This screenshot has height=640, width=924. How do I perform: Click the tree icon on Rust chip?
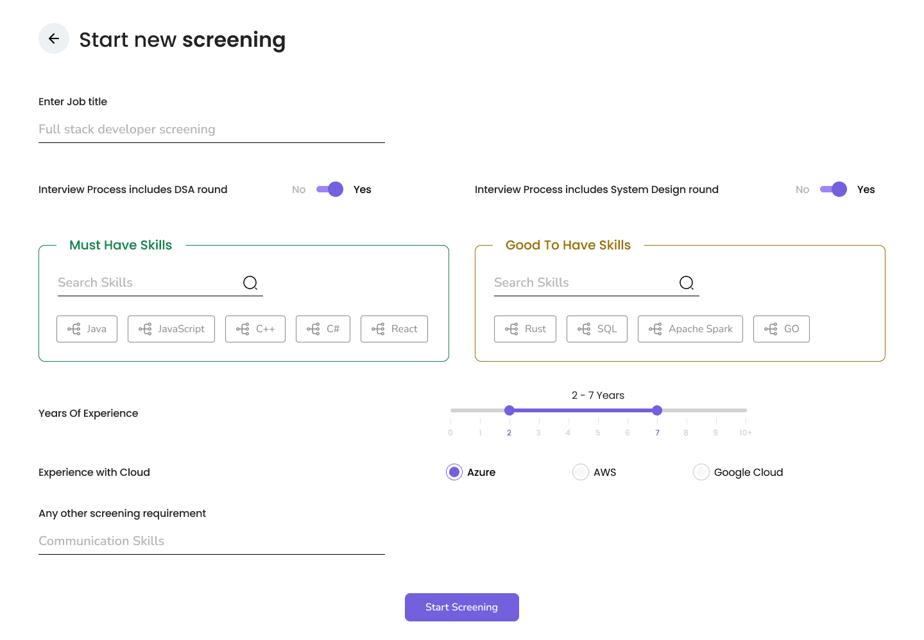coord(511,329)
